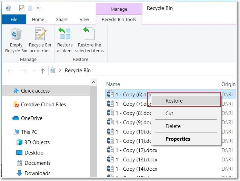This screenshot has width=240, height=181.
Task: Click Word icon of 1 - Copy (13).docx
Action: [x=110, y=159]
